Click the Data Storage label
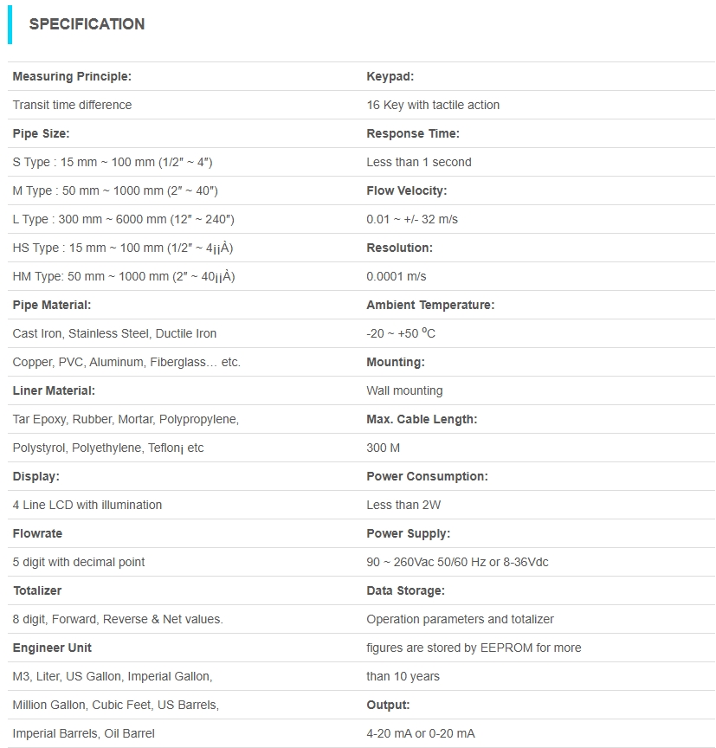Viewport: 716px width, 748px height. point(405,590)
